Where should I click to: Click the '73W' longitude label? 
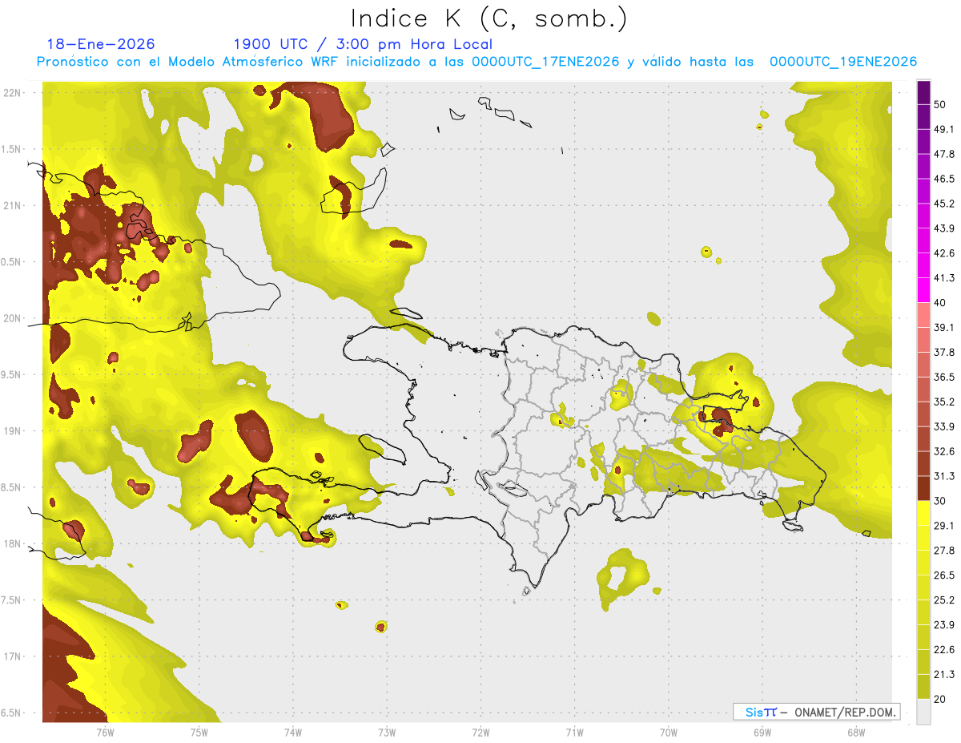387,732
